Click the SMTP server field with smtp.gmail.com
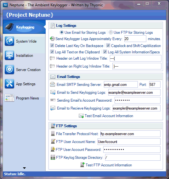The width and height of the screenshot is (169, 179). coord(121,85)
